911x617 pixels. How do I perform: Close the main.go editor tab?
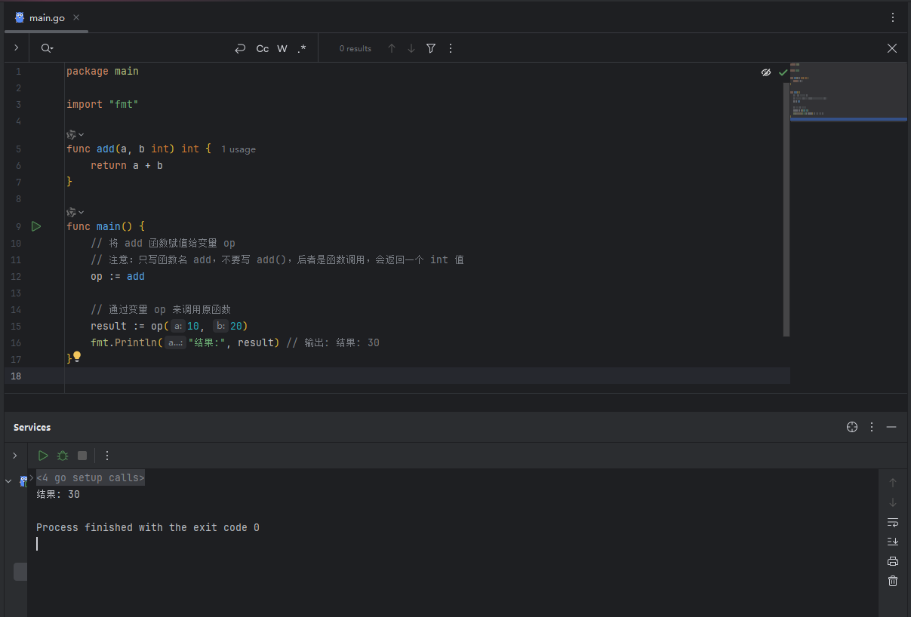point(76,17)
